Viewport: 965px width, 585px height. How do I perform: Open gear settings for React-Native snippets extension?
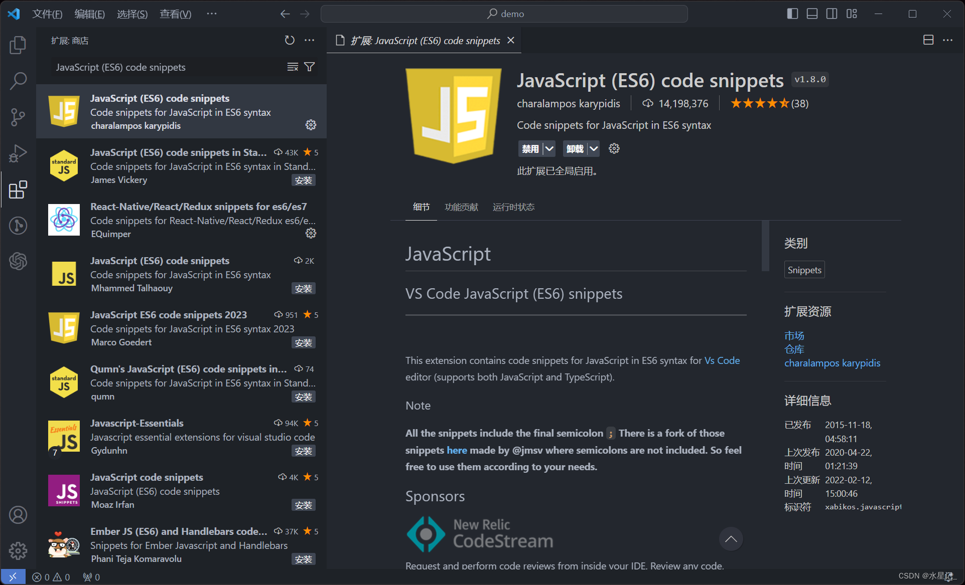311,233
